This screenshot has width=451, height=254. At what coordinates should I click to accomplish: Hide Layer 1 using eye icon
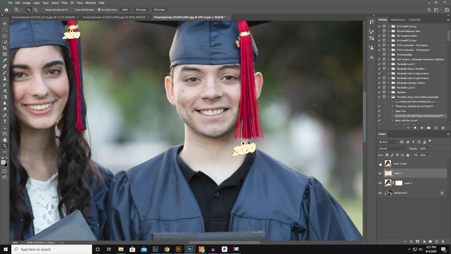tap(380, 183)
